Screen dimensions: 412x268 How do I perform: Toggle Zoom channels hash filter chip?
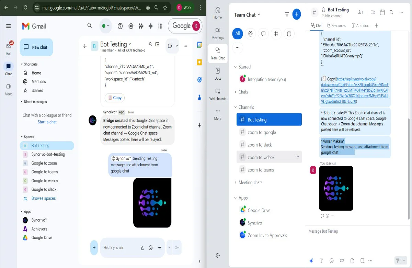(276, 34)
